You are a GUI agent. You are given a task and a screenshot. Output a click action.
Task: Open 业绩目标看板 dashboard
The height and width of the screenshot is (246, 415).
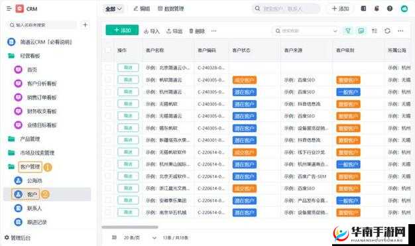[35, 125]
